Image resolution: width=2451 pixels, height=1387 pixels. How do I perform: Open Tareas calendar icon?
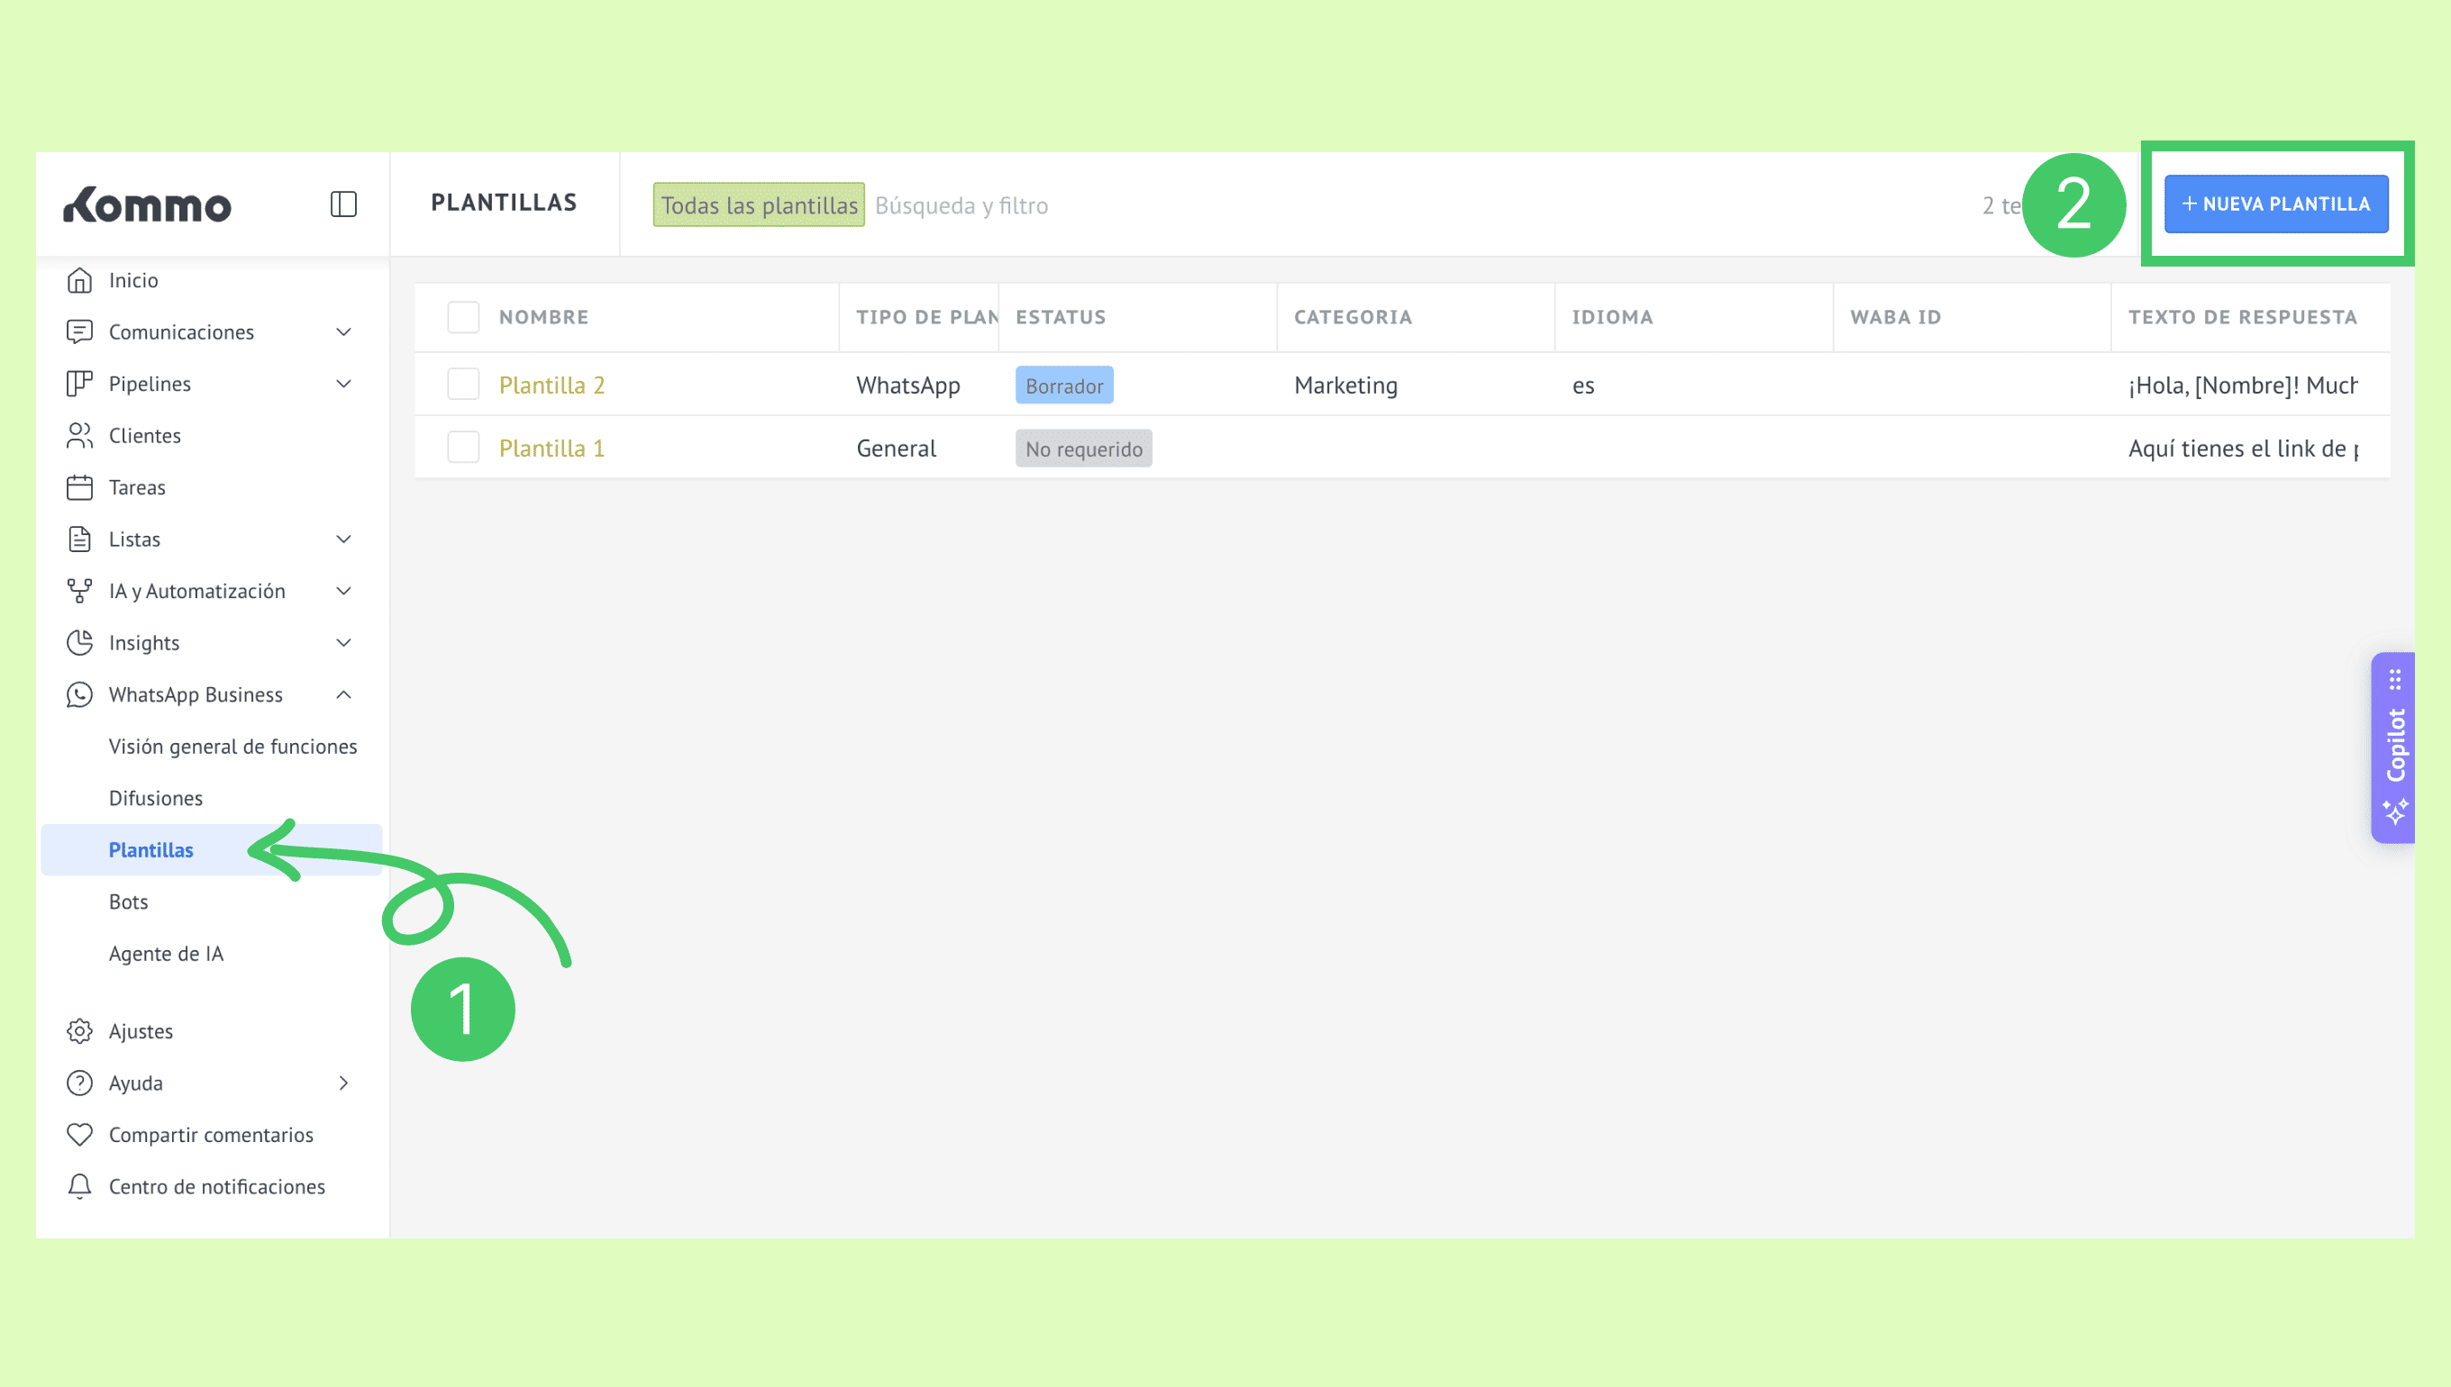point(80,486)
